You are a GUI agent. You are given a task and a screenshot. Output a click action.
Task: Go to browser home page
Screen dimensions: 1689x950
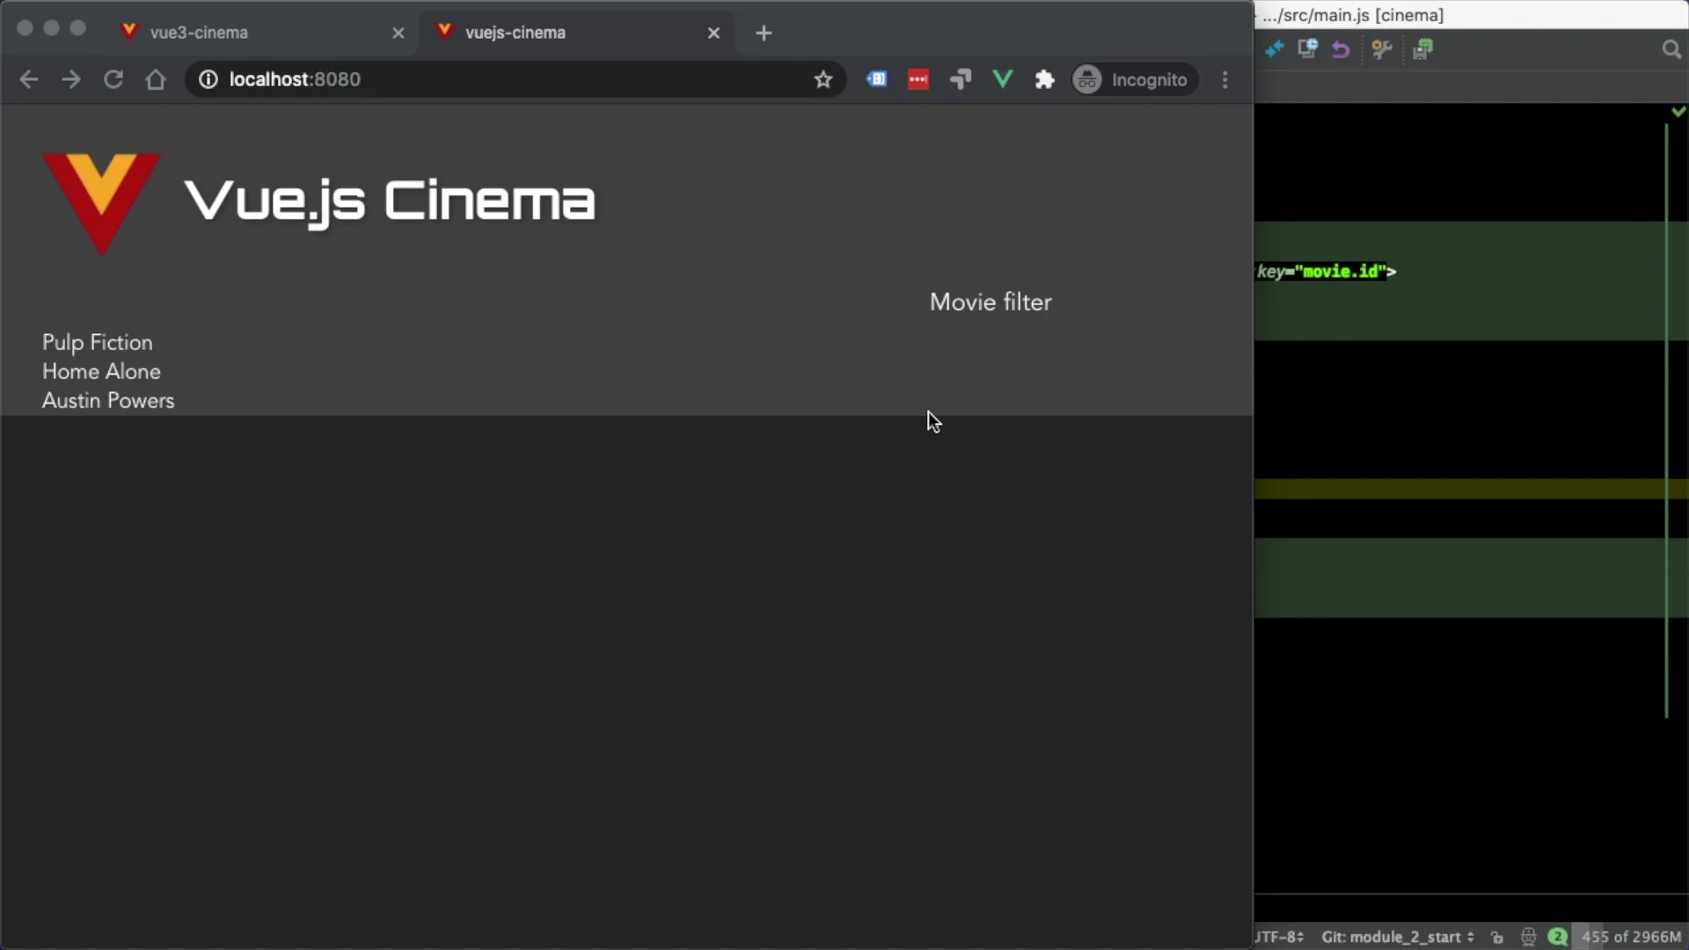point(156,80)
